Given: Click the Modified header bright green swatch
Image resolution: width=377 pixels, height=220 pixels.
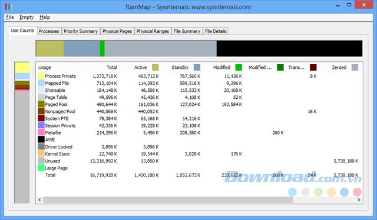Looking at the screenshot, I should point(239,68).
